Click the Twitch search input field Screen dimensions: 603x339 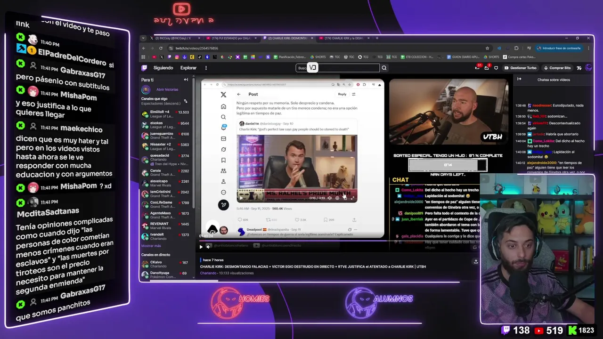[x=337, y=68]
